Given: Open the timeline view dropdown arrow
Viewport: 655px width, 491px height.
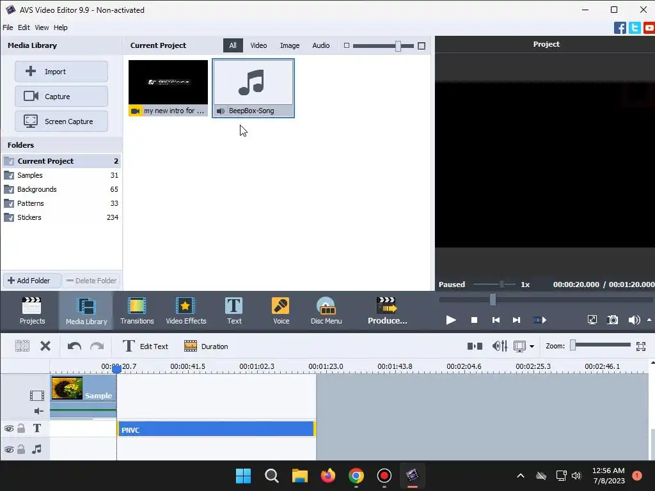Looking at the screenshot, I should click(532, 346).
